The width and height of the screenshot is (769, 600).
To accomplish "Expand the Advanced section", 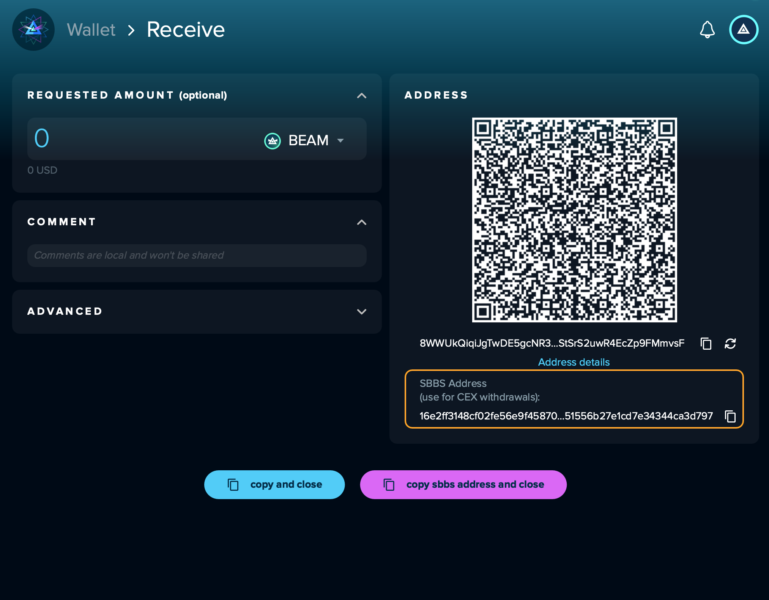I will [361, 312].
